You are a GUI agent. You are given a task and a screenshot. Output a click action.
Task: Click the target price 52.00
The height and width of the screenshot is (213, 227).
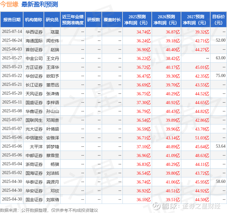coord(221,40)
